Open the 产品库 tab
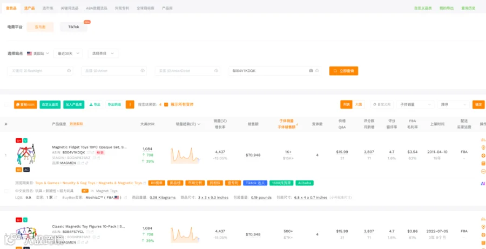486x249 pixels. (x=167, y=9)
